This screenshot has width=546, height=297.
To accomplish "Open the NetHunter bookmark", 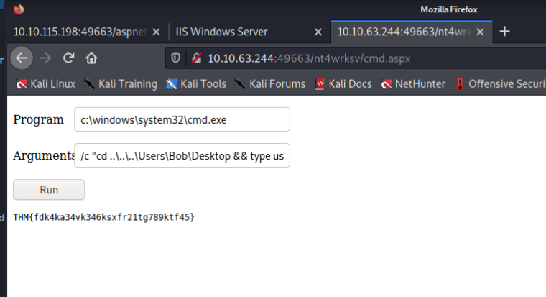I will [414, 84].
